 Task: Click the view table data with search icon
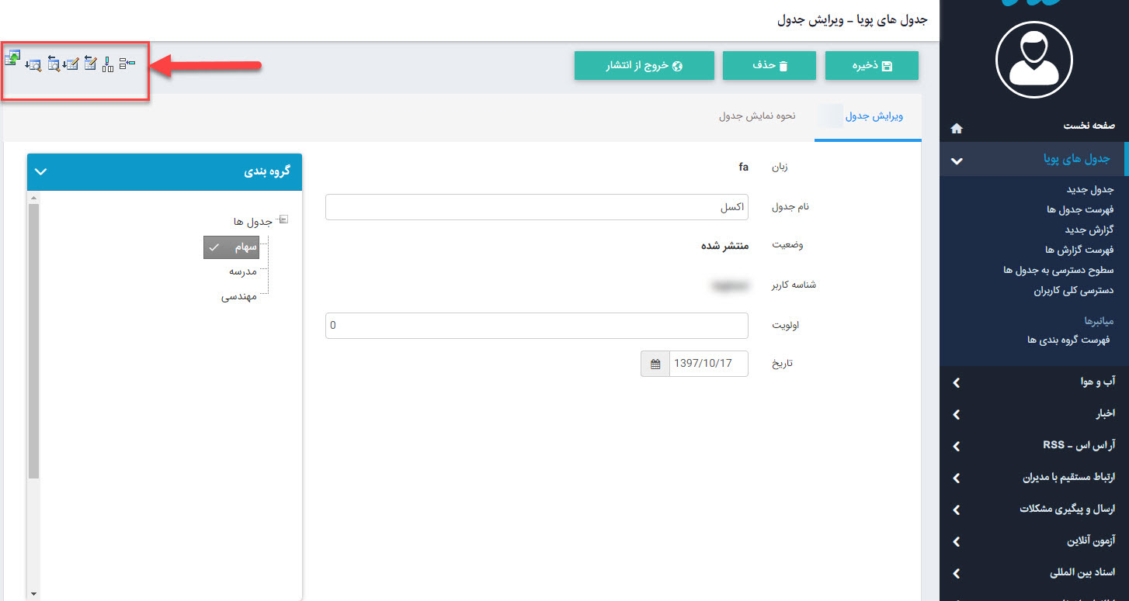[33, 64]
